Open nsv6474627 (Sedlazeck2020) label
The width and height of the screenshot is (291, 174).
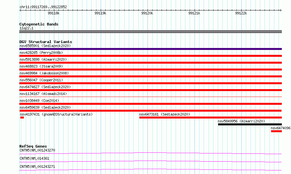45,87
